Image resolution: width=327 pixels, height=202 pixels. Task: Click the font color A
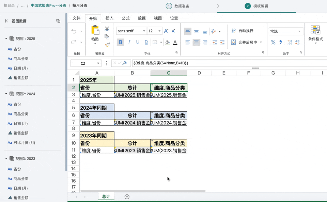[x=175, y=42]
